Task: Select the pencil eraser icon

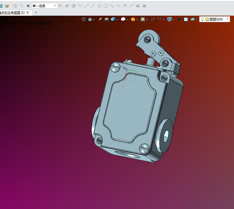Action: point(100,19)
